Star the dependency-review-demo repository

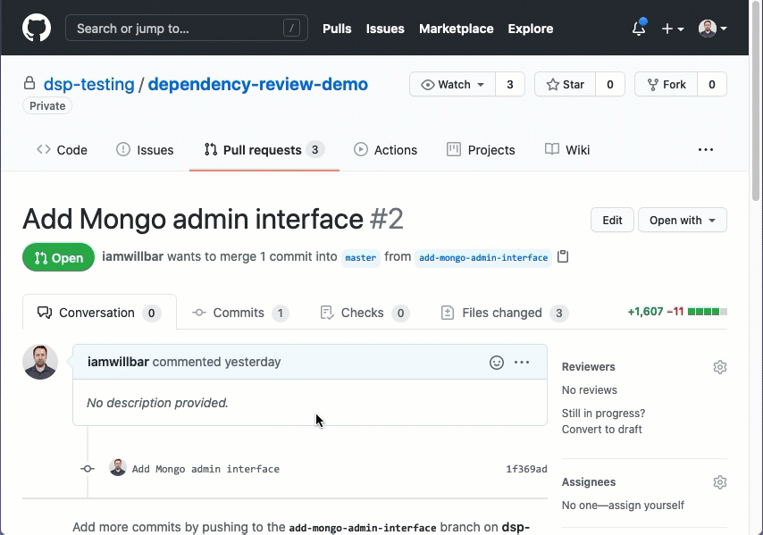pos(565,84)
